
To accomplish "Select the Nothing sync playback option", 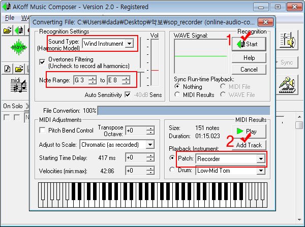I will [177, 86].
